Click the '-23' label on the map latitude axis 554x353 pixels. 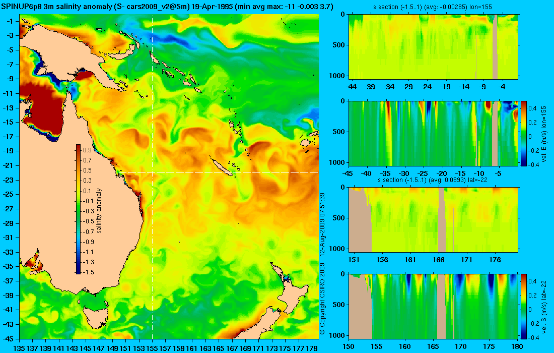9,180
